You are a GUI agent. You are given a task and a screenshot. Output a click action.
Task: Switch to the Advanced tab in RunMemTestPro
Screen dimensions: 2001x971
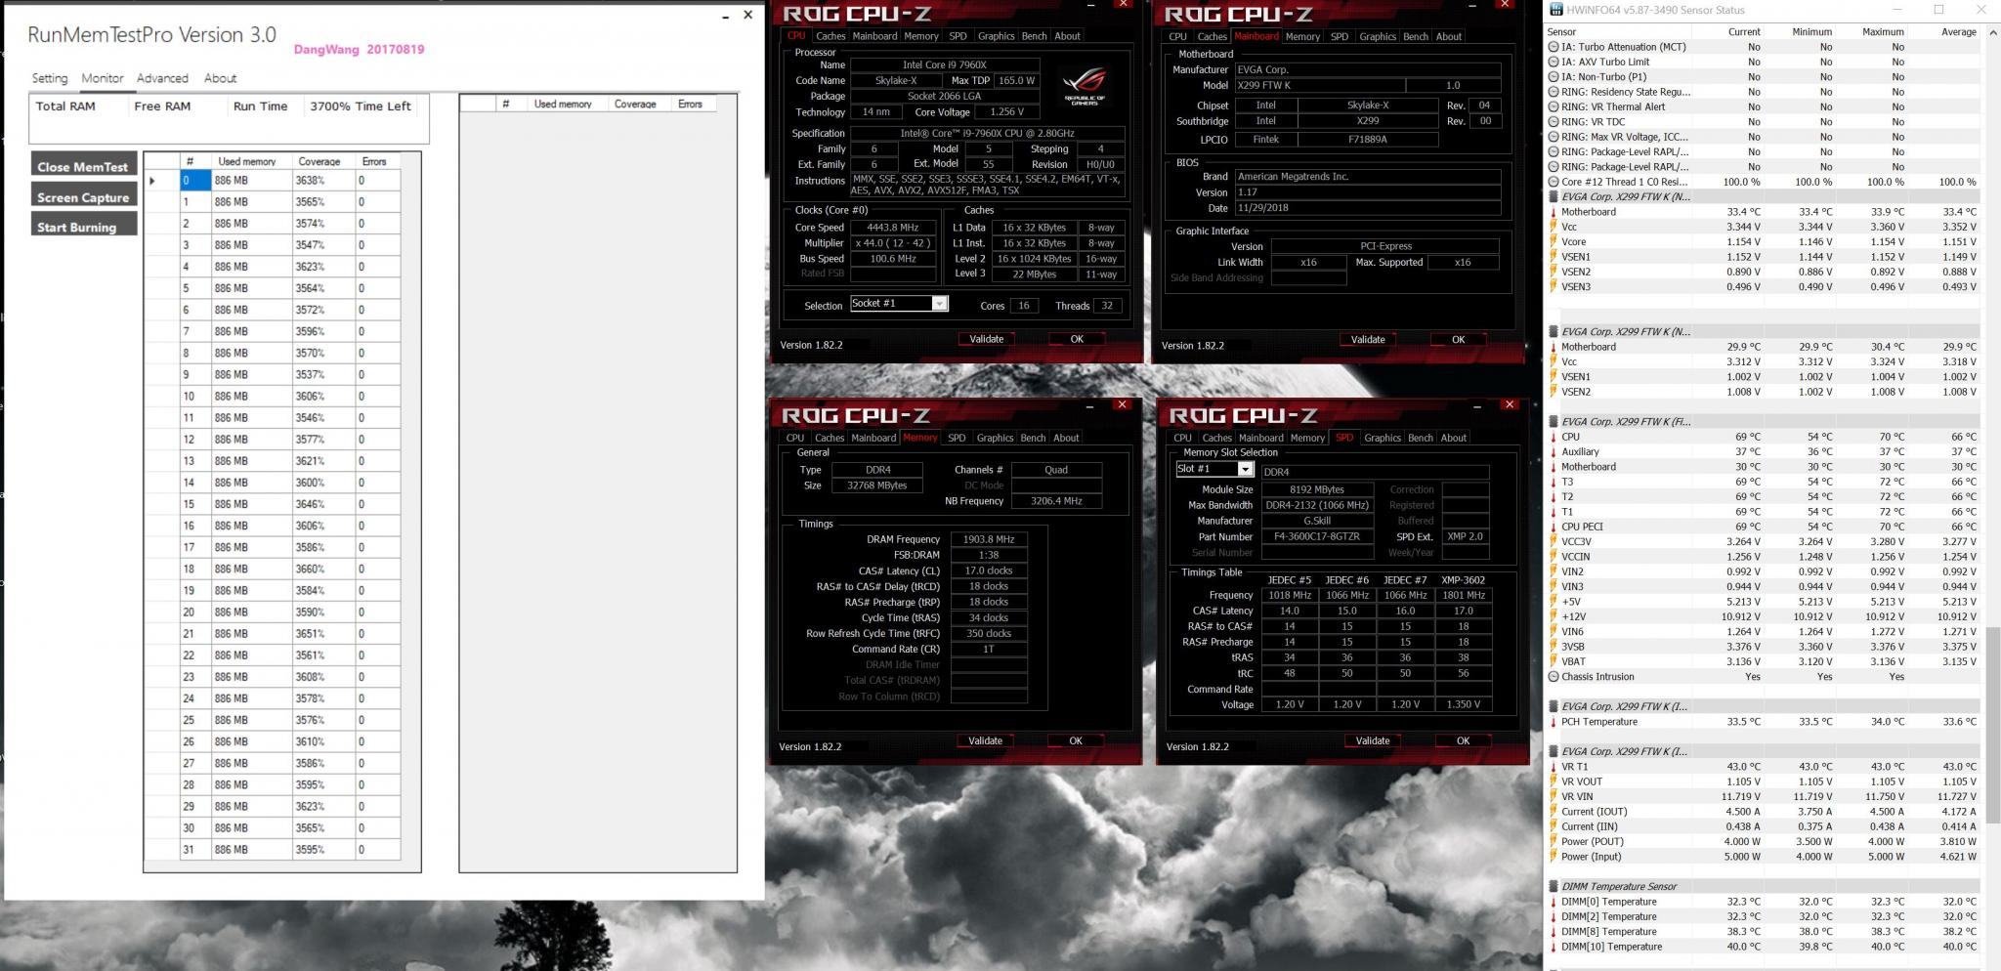pyautogui.click(x=162, y=78)
